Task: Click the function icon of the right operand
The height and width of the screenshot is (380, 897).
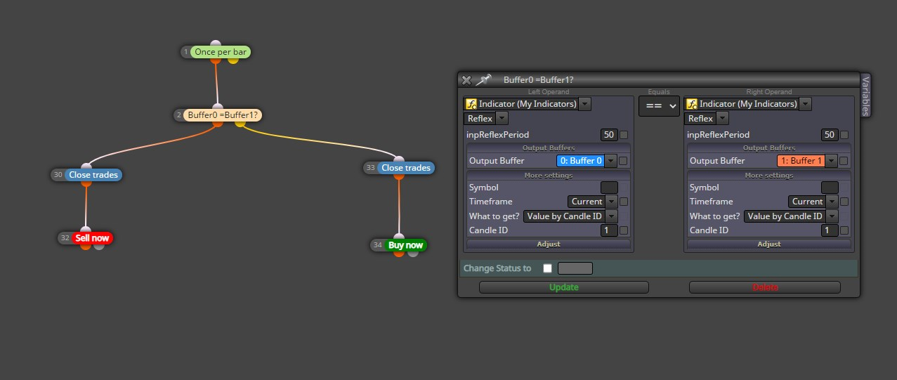Action: [x=692, y=104]
